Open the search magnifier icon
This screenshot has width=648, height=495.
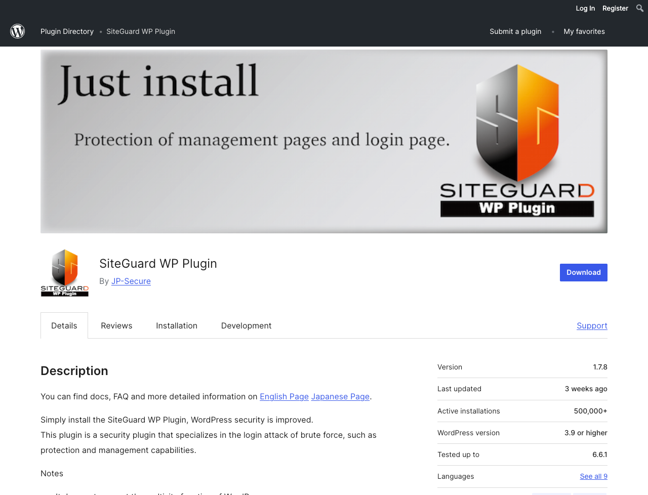tap(640, 8)
